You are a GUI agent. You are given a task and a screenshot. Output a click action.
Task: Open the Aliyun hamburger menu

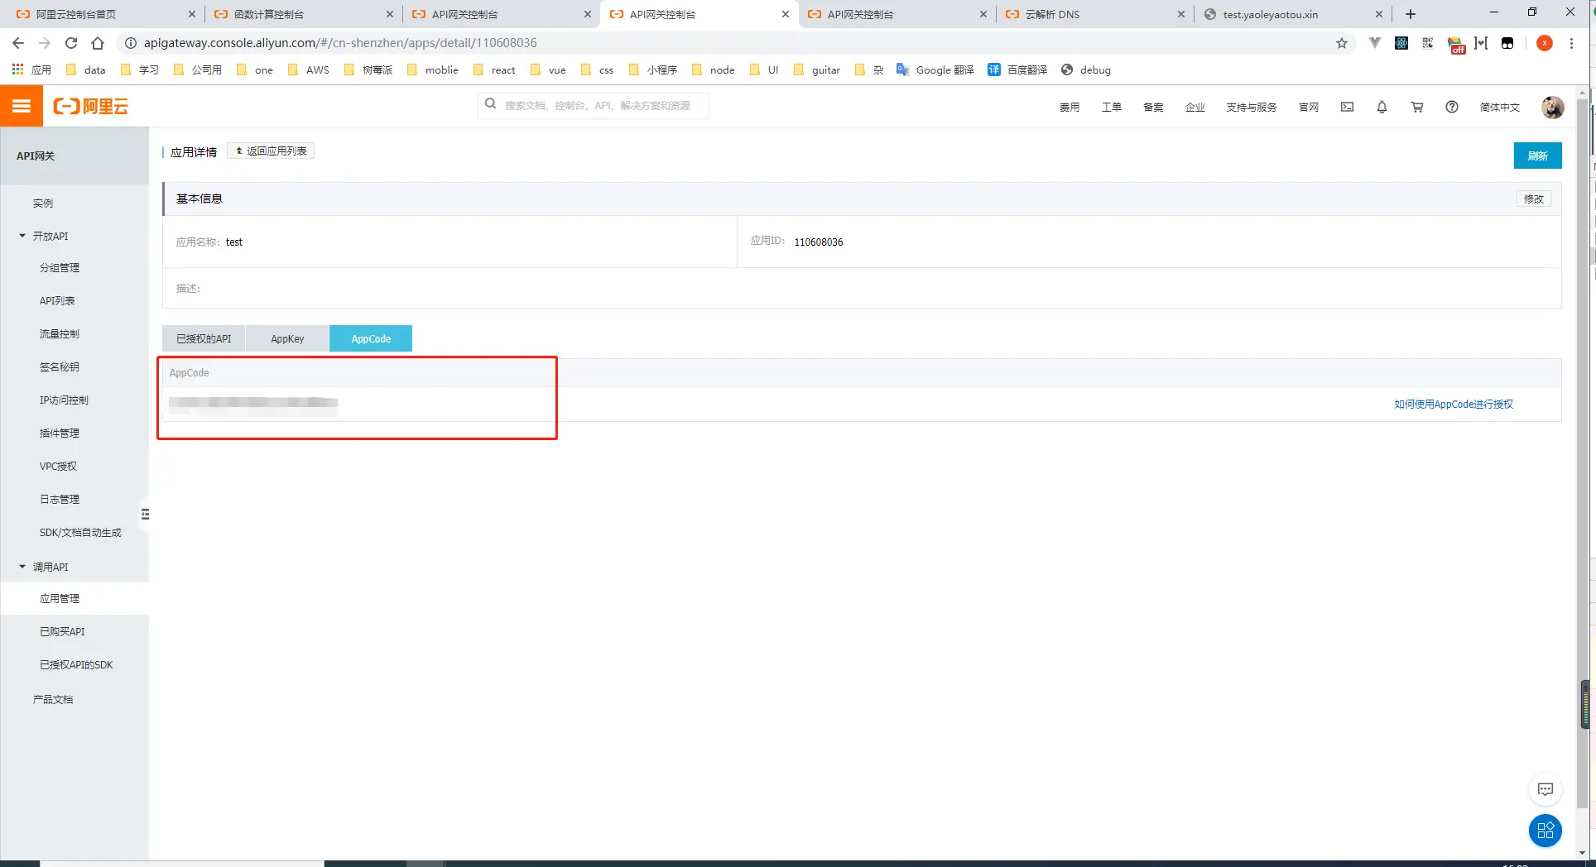22,106
